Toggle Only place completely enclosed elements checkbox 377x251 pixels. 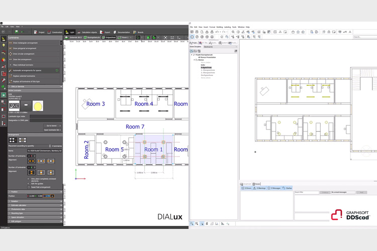click(29, 179)
